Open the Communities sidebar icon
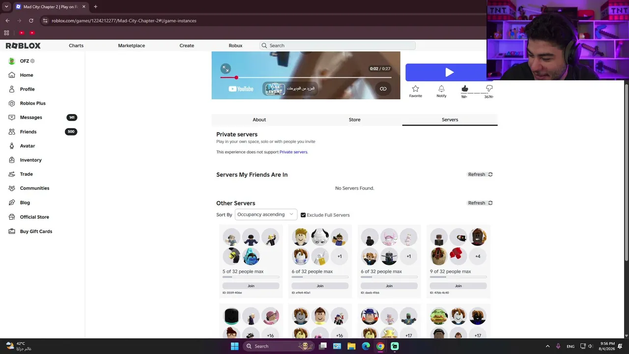The width and height of the screenshot is (629, 354). pos(12,188)
